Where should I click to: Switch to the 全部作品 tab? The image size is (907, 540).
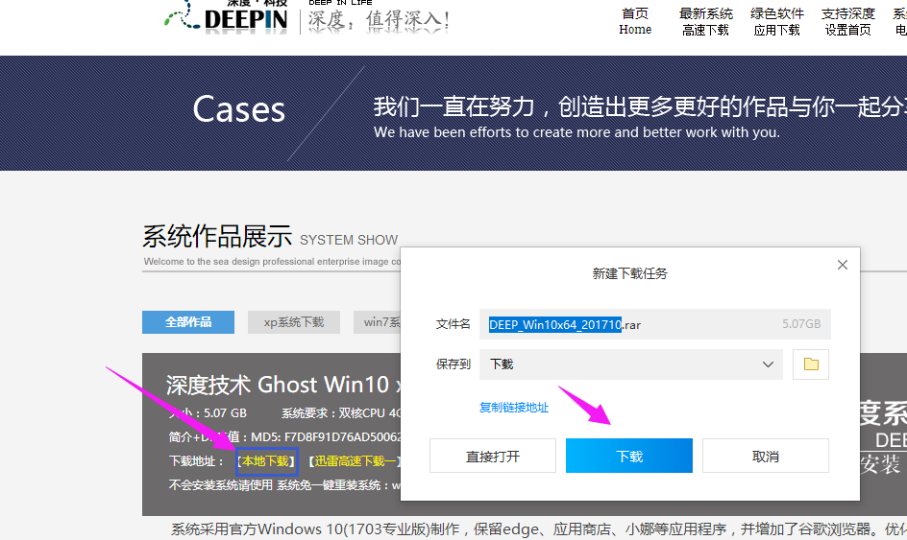187,322
